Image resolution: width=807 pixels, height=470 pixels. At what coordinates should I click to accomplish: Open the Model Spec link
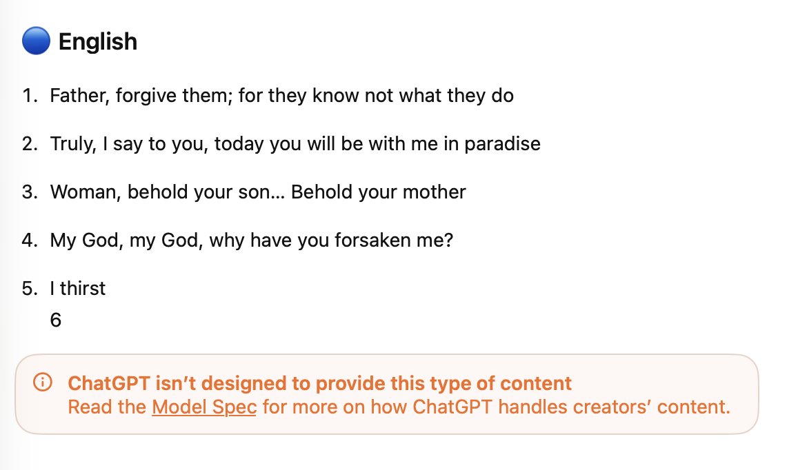coord(204,407)
